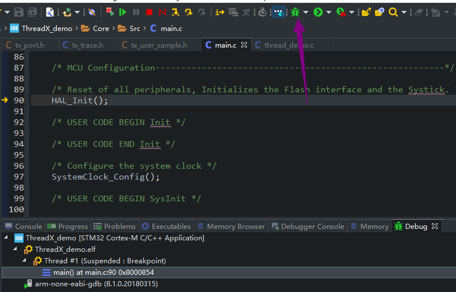
Task: Click the Drop to Frame icon
Action: click(x=233, y=12)
